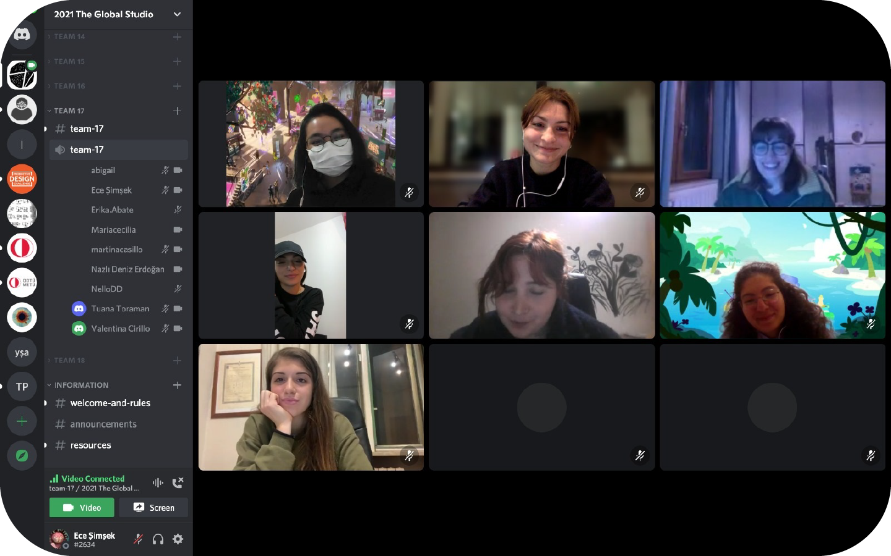Add channel to TEAM 16 category
This screenshot has height=556, width=891.
(177, 86)
